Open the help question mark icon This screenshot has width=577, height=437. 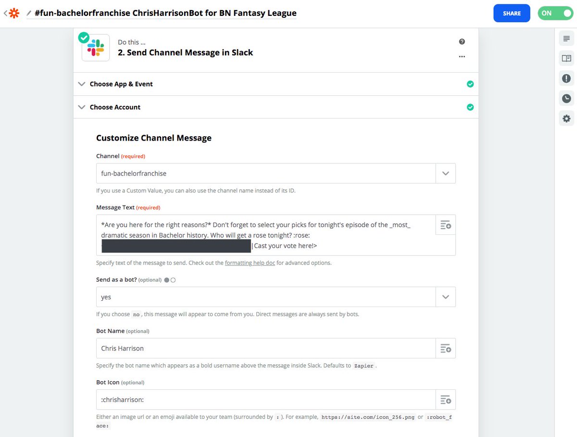click(462, 42)
